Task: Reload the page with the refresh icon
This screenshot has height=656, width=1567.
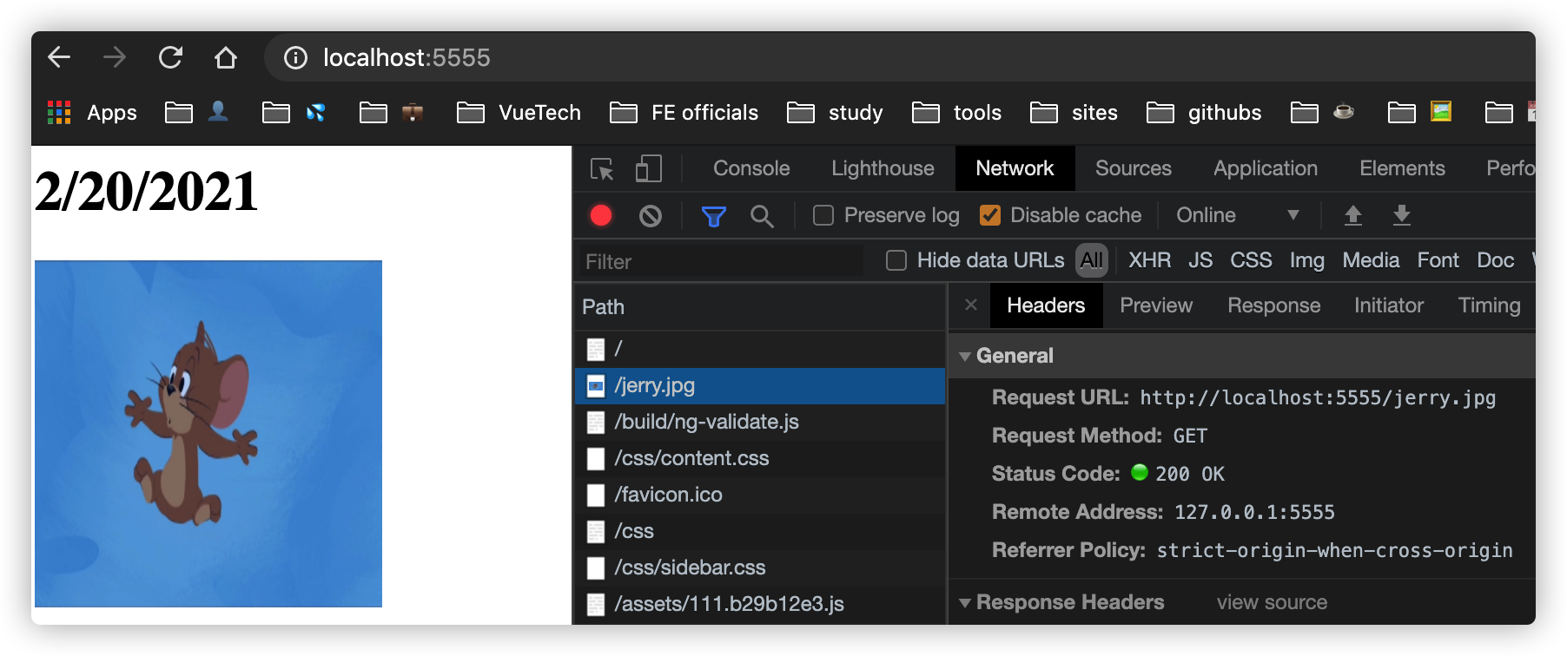Action: point(170,57)
